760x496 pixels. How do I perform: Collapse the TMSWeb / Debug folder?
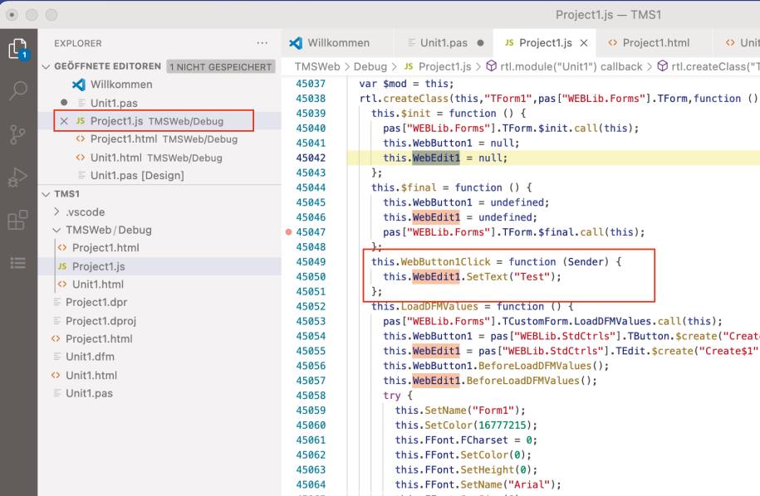pos(57,230)
